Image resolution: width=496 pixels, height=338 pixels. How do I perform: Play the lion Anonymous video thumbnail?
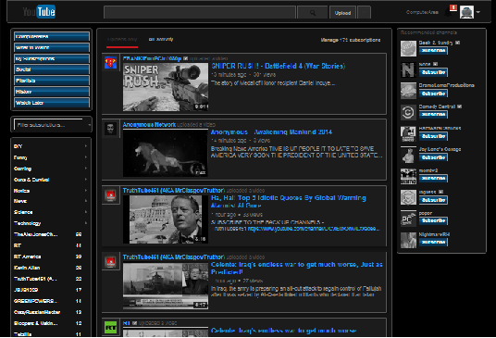tap(166, 153)
